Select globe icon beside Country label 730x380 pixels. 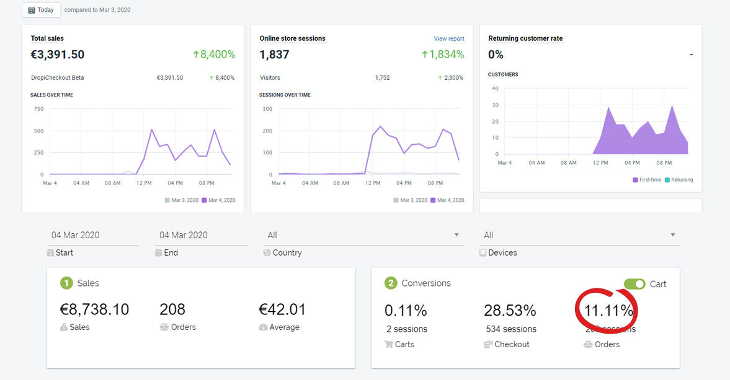267,253
